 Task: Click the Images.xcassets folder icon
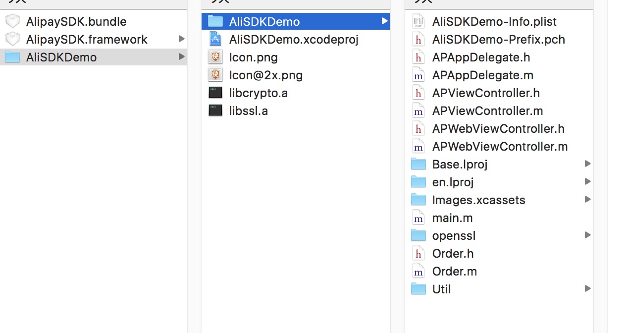coord(419,200)
